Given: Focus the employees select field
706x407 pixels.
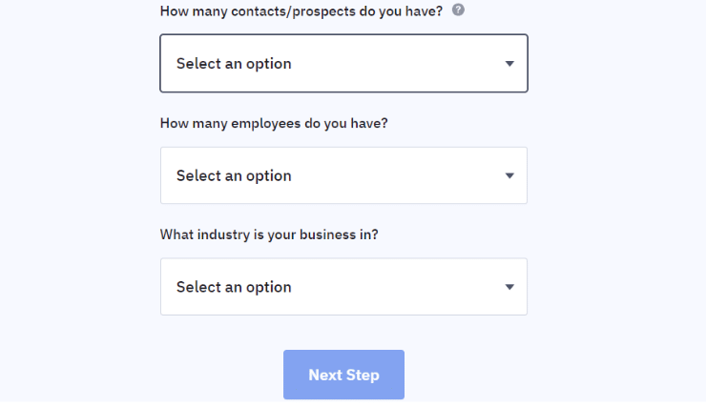Looking at the screenshot, I should pyautogui.click(x=343, y=175).
